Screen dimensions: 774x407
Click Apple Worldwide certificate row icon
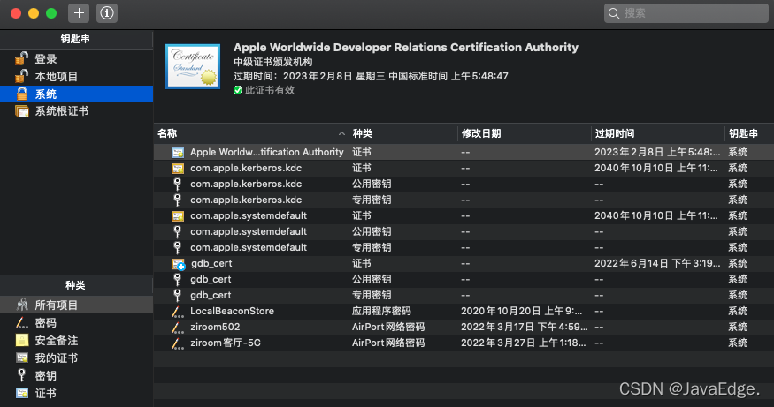178,152
